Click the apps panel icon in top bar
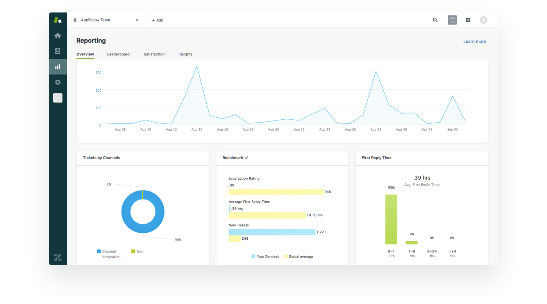 452,20
